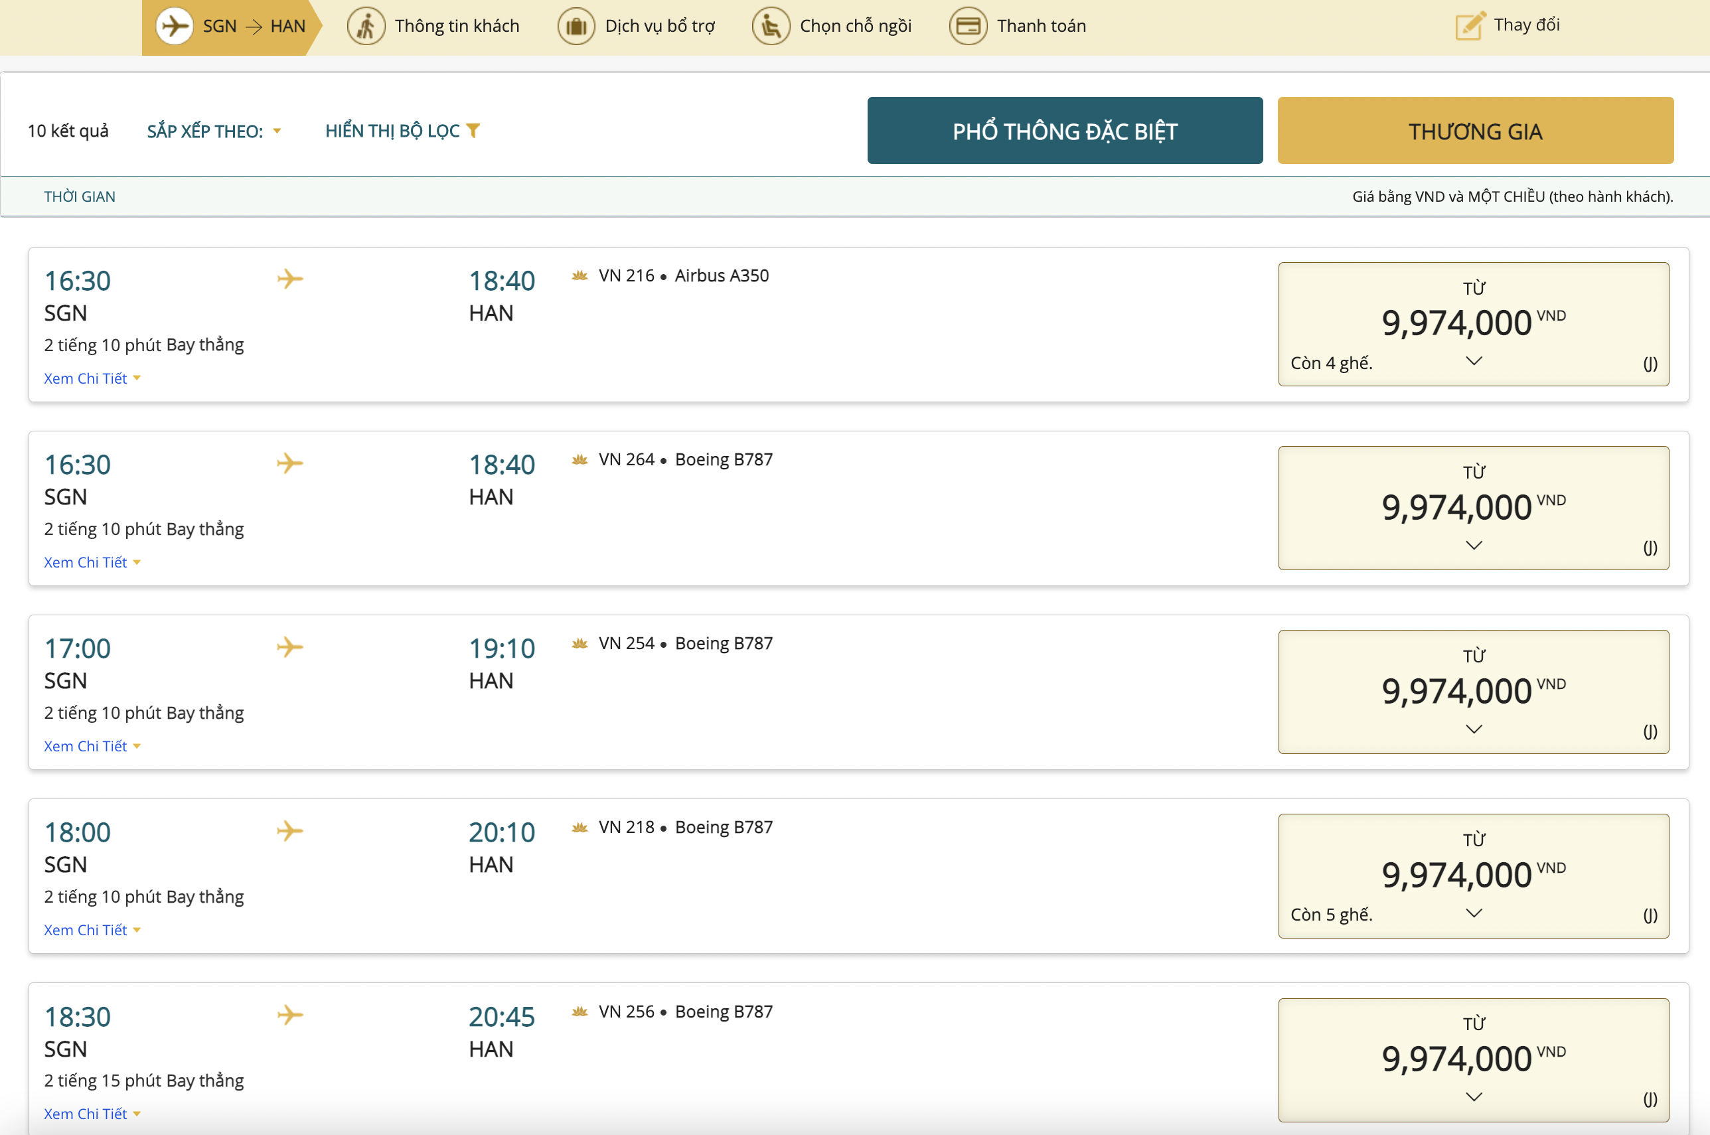Viewport: 1710px width, 1135px height.
Task: Click the Thay đổi change search link
Action: coord(1526,25)
